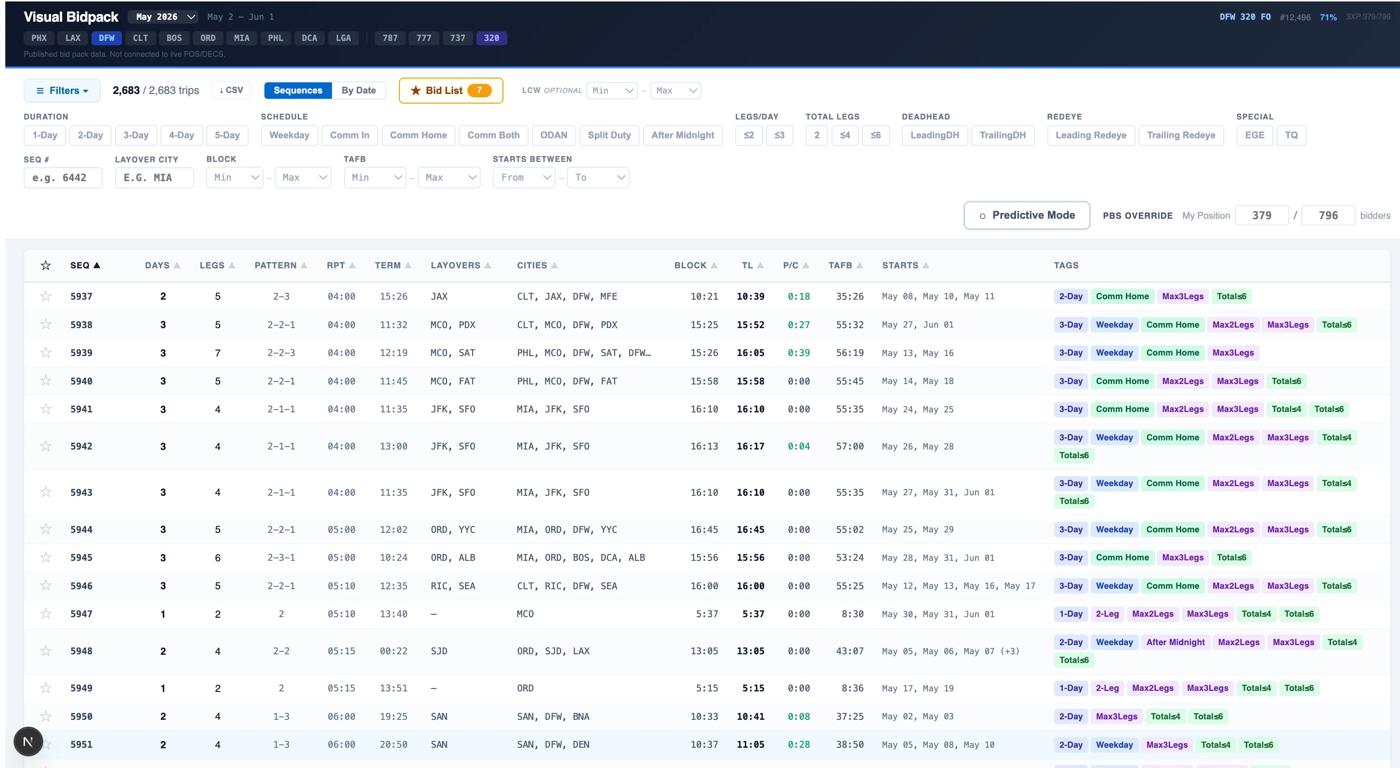Screen dimensions: 1400x768
Task: Sort table by DAYS column
Action: tap(162, 265)
